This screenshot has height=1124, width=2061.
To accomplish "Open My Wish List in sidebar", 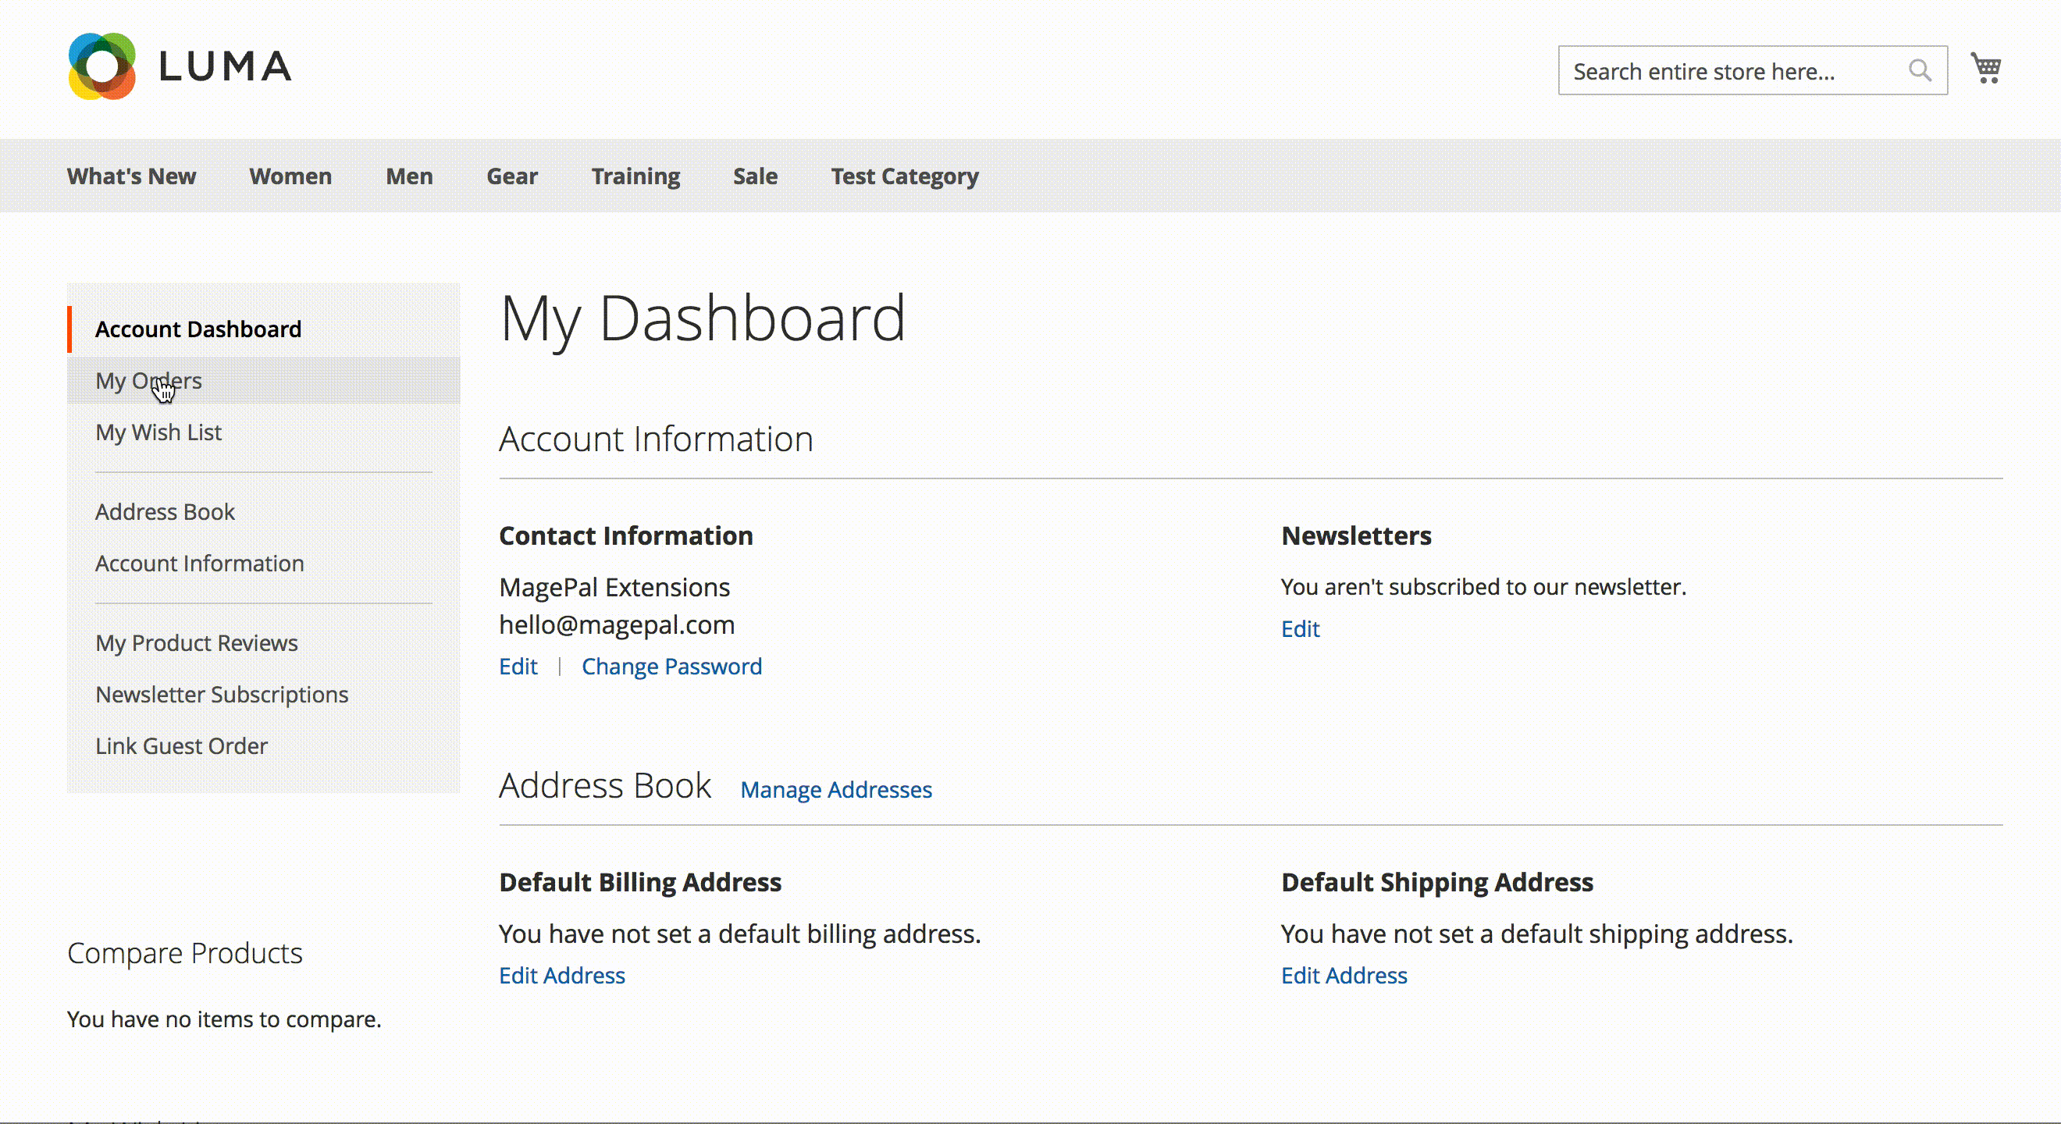I will (158, 432).
